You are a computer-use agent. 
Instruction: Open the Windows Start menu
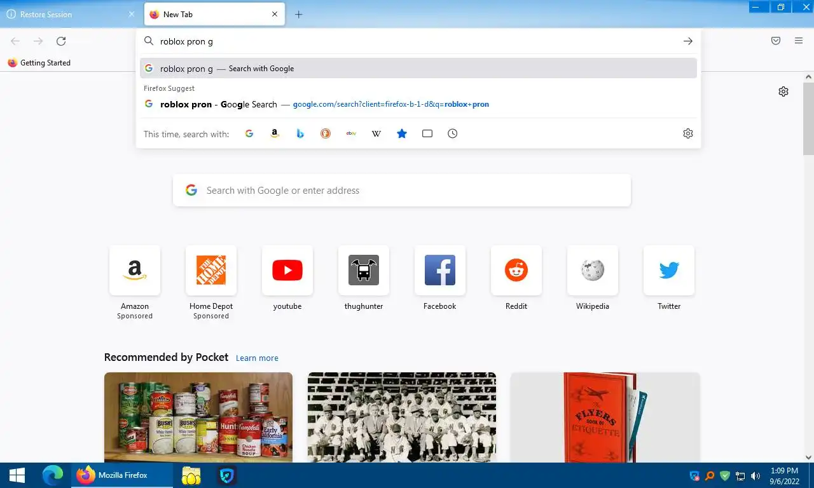pyautogui.click(x=17, y=475)
